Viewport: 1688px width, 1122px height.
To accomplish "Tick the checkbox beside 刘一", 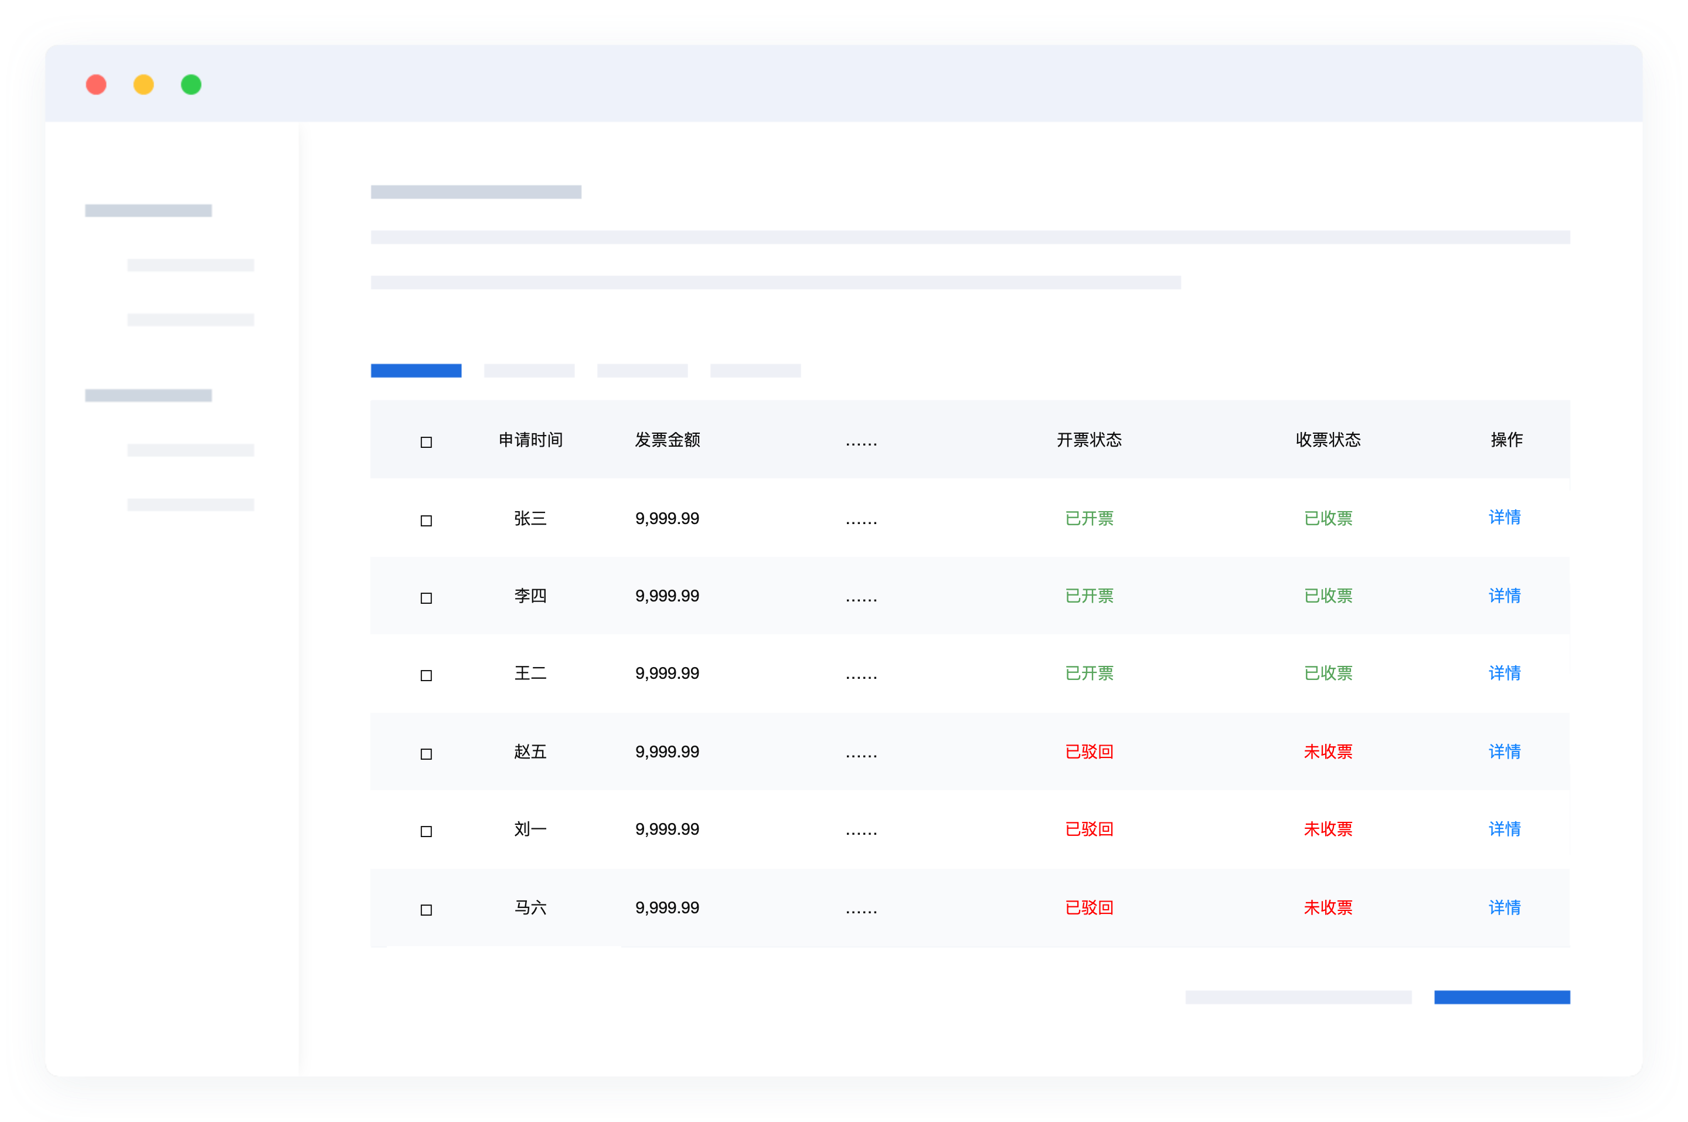I will pyautogui.click(x=426, y=831).
